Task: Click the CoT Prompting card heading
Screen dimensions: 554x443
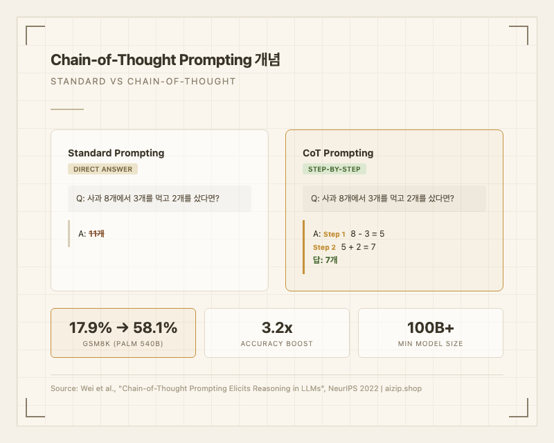Action: coord(338,153)
